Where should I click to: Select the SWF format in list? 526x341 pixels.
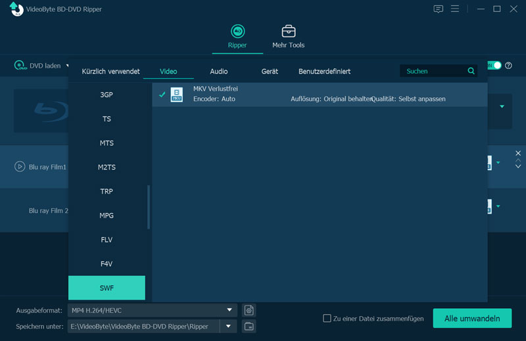coord(107,288)
